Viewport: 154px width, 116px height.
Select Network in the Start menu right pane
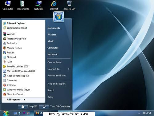(x=52, y=54)
